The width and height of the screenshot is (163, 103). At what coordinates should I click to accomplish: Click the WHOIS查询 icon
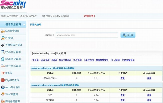3,94
